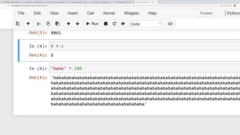The height and width of the screenshot is (135, 240).
Task: Click the Trusted notebook indicator
Action: tap(206, 13)
